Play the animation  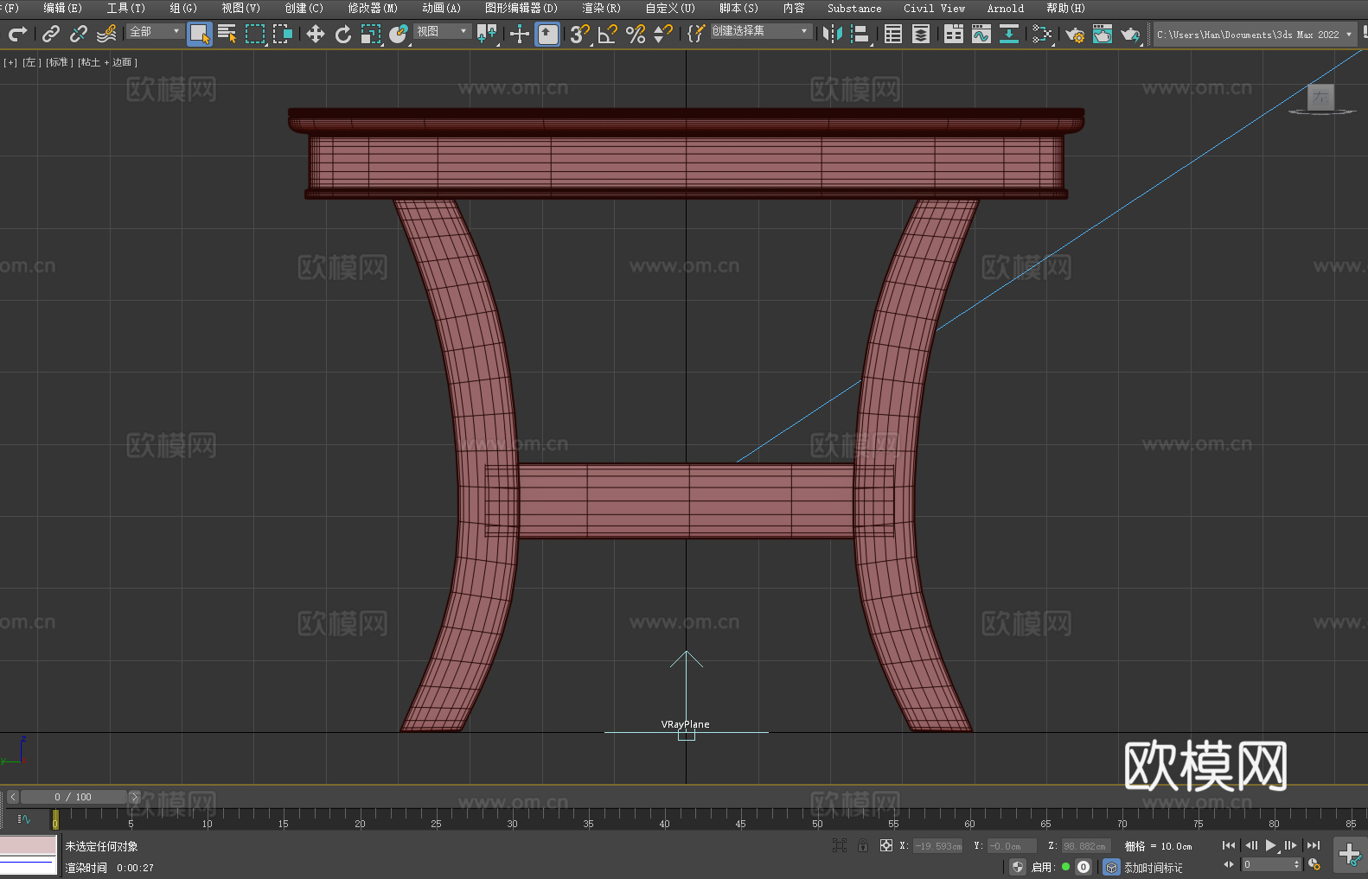pyautogui.click(x=1270, y=845)
